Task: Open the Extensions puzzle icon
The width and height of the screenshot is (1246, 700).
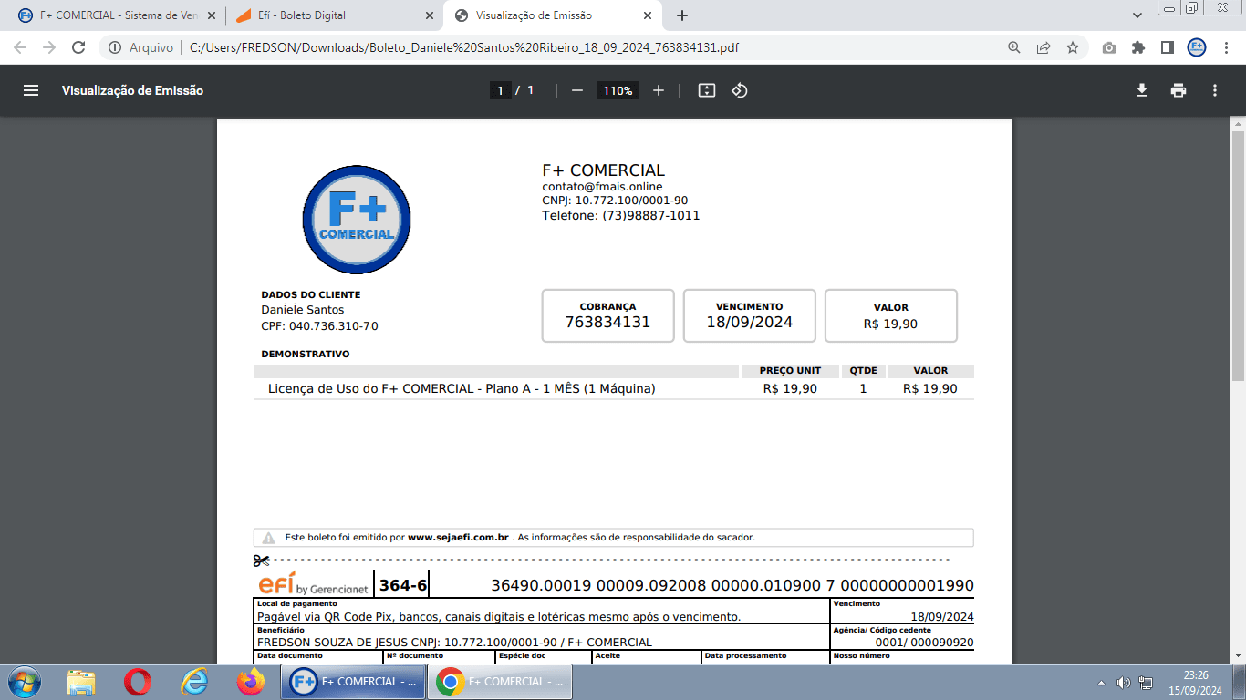Action: pyautogui.click(x=1138, y=47)
